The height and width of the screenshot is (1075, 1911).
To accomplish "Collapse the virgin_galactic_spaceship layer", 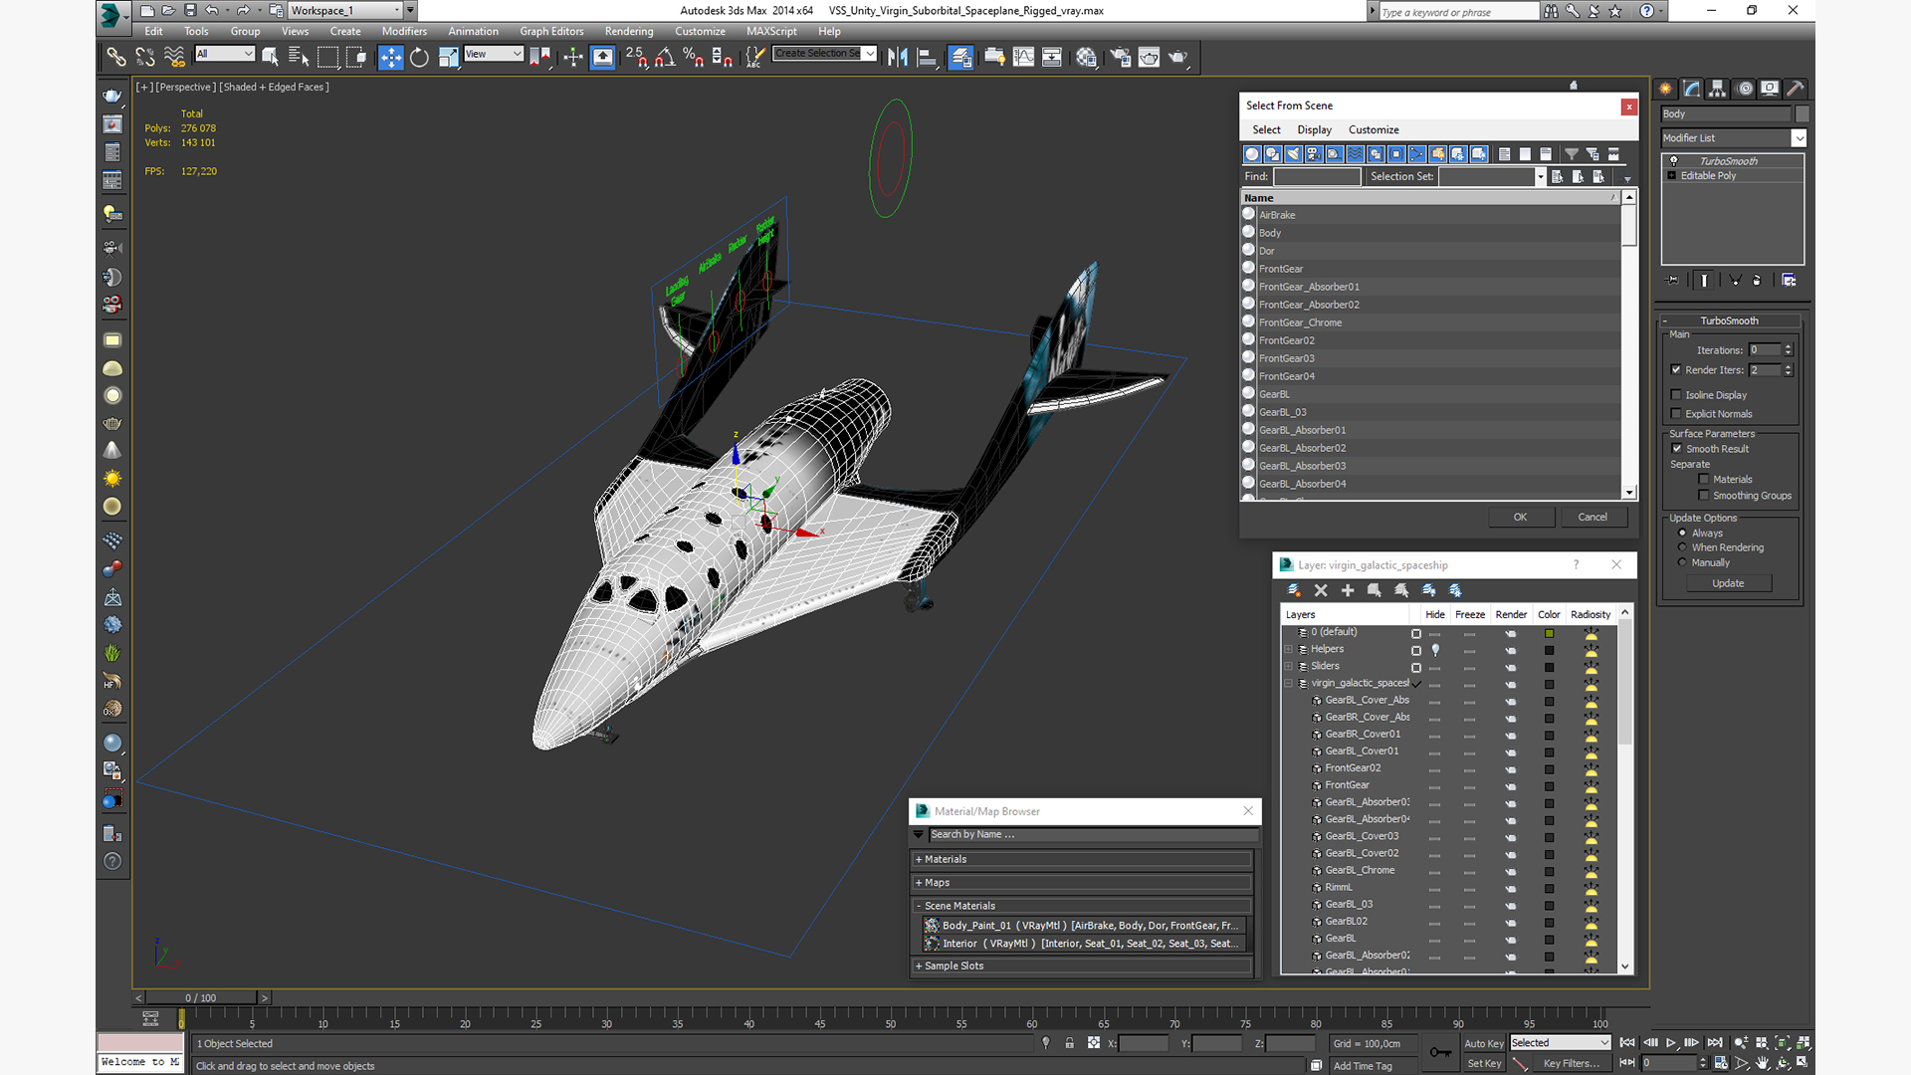I will coord(1288,683).
